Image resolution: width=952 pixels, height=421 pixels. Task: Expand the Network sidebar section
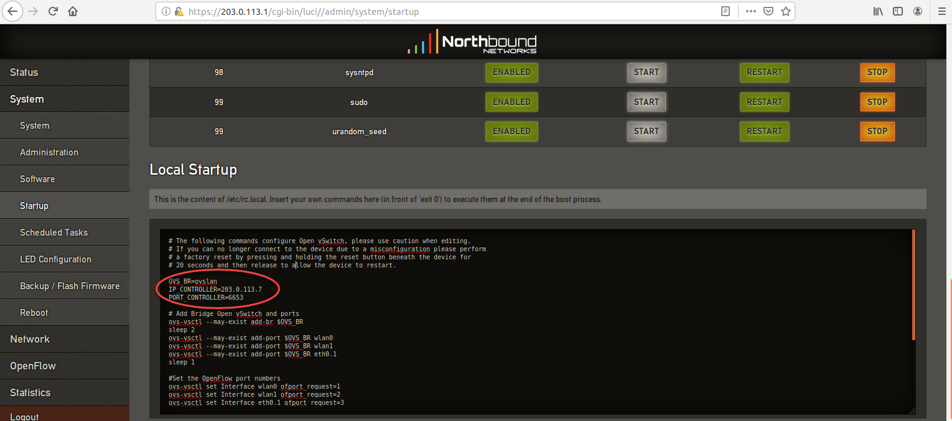(65, 339)
